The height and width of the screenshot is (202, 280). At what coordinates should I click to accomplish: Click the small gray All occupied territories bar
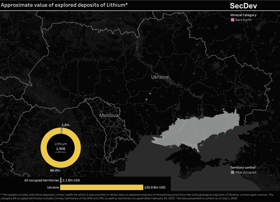point(61,180)
